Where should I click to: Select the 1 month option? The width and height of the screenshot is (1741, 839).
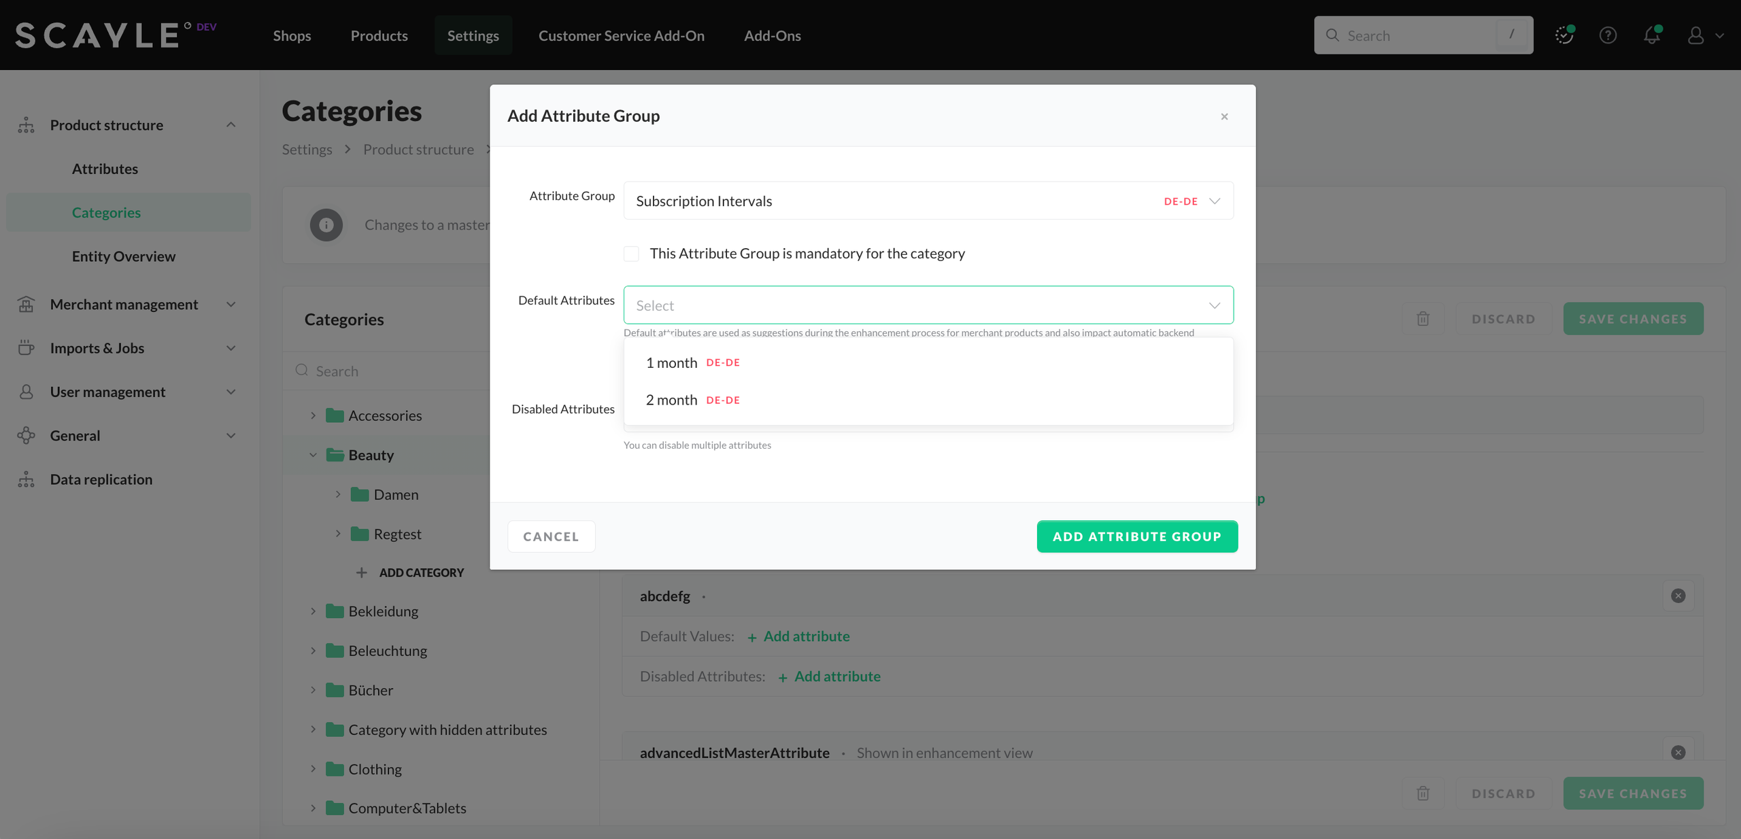pyautogui.click(x=671, y=363)
